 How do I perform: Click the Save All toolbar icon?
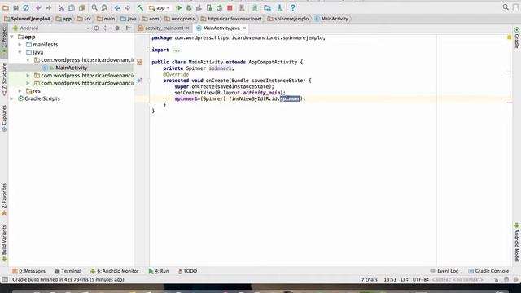[15, 7]
